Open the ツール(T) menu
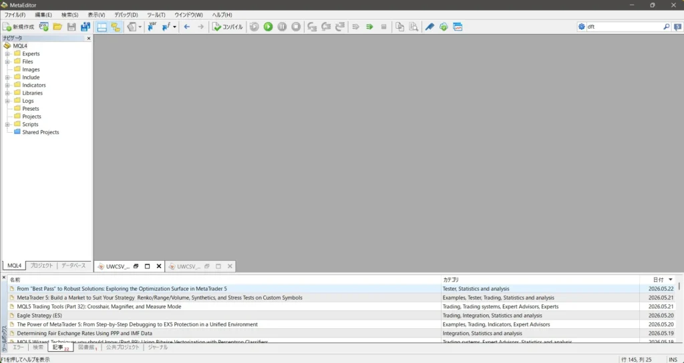684x363 pixels. pyautogui.click(x=156, y=15)
